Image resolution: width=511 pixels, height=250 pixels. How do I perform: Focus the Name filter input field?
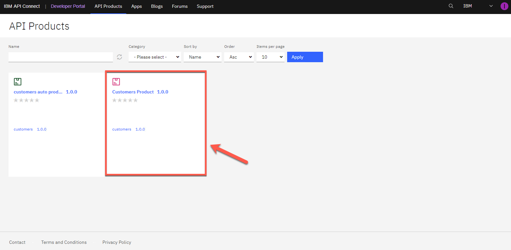(x=60, y=57)
